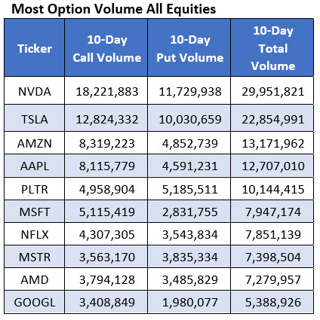Click the MSTR ticker cell
320x320 pixels.
[35, 257]
